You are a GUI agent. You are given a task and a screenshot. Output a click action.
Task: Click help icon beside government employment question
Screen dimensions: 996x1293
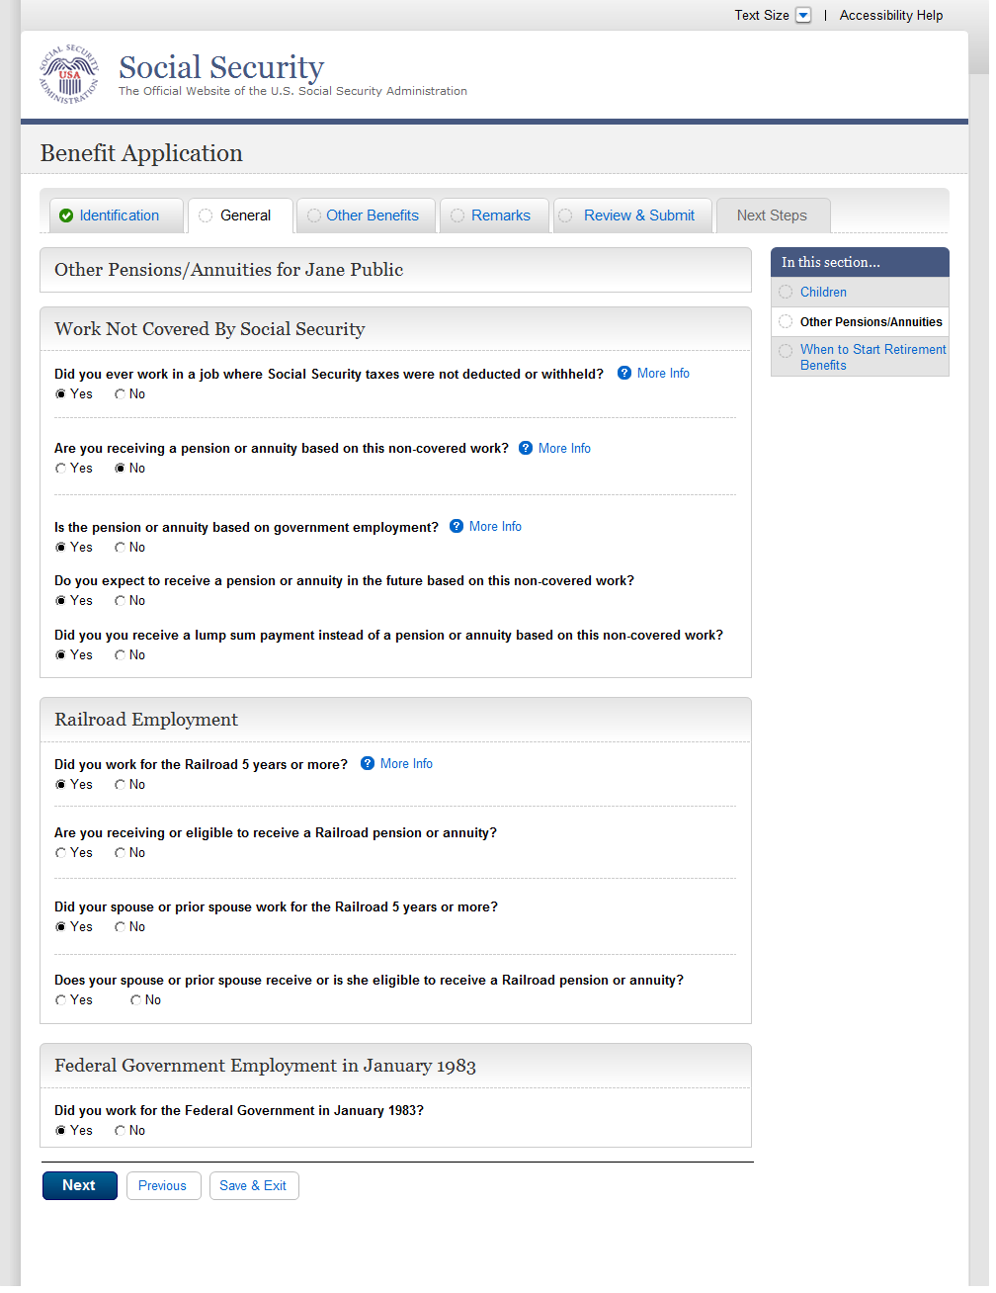456,526
